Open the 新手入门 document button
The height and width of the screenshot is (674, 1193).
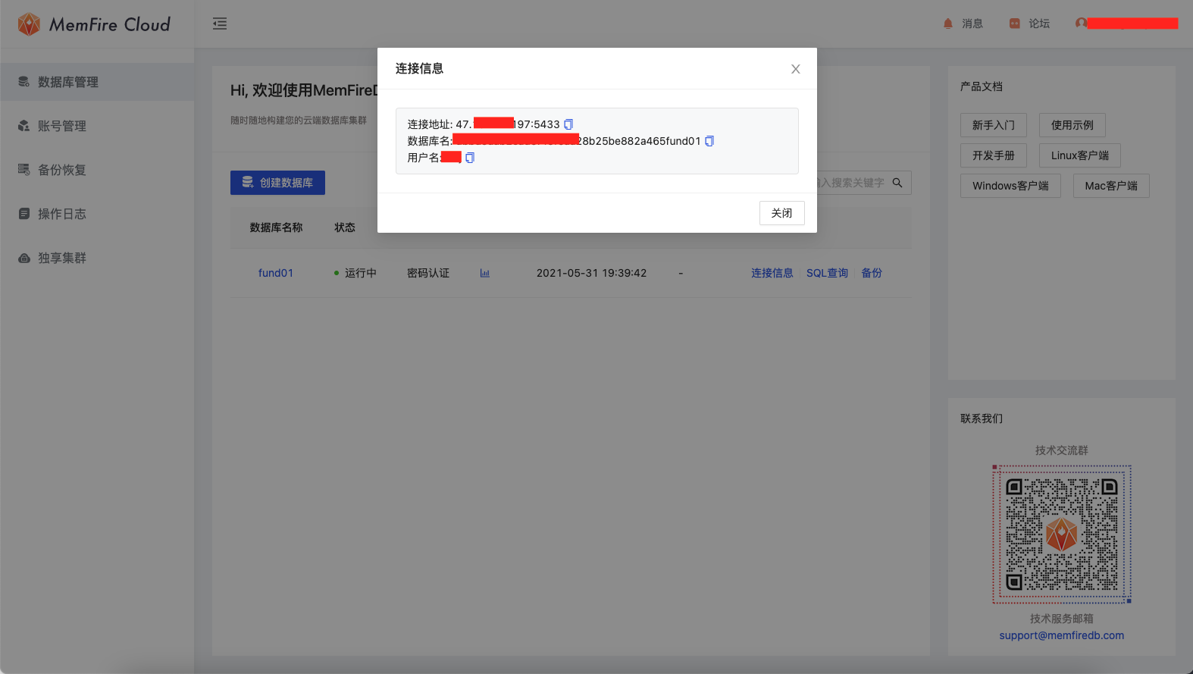pyautogui.click(x=994, y=125)
